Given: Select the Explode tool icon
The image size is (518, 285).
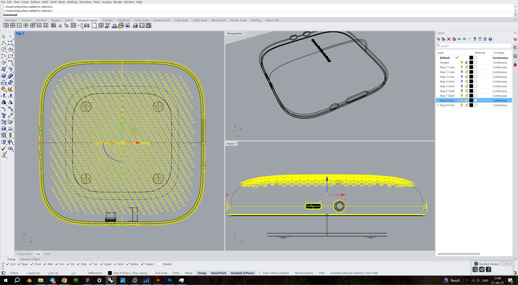Looking at the screenshot, I should 10,89.
